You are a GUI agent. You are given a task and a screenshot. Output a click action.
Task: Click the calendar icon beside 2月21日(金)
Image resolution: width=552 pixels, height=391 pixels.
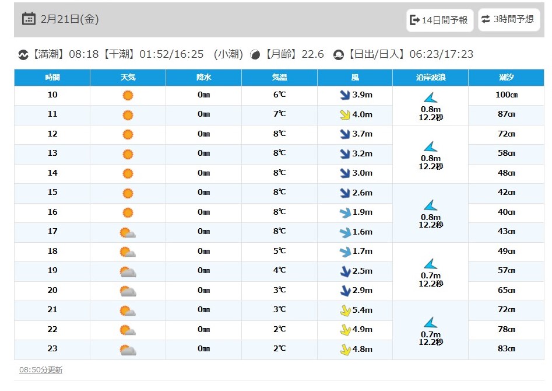click(x=29, y=19)
